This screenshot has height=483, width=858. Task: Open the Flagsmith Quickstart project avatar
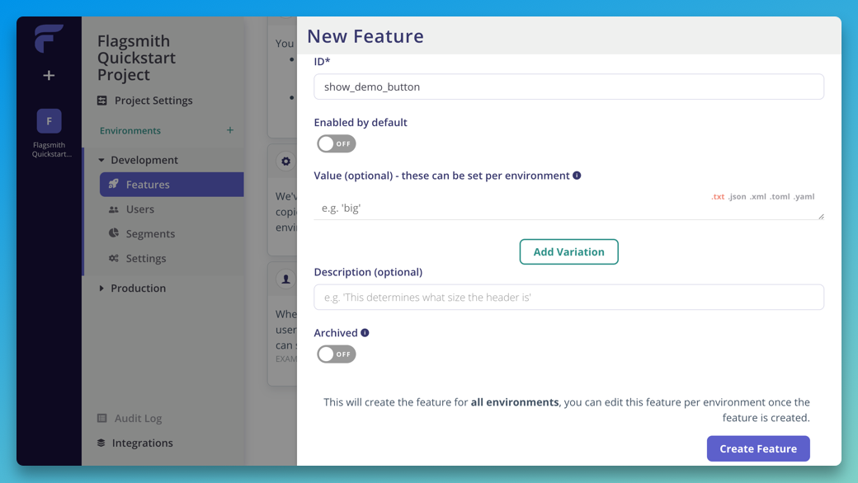pos(49,121)
